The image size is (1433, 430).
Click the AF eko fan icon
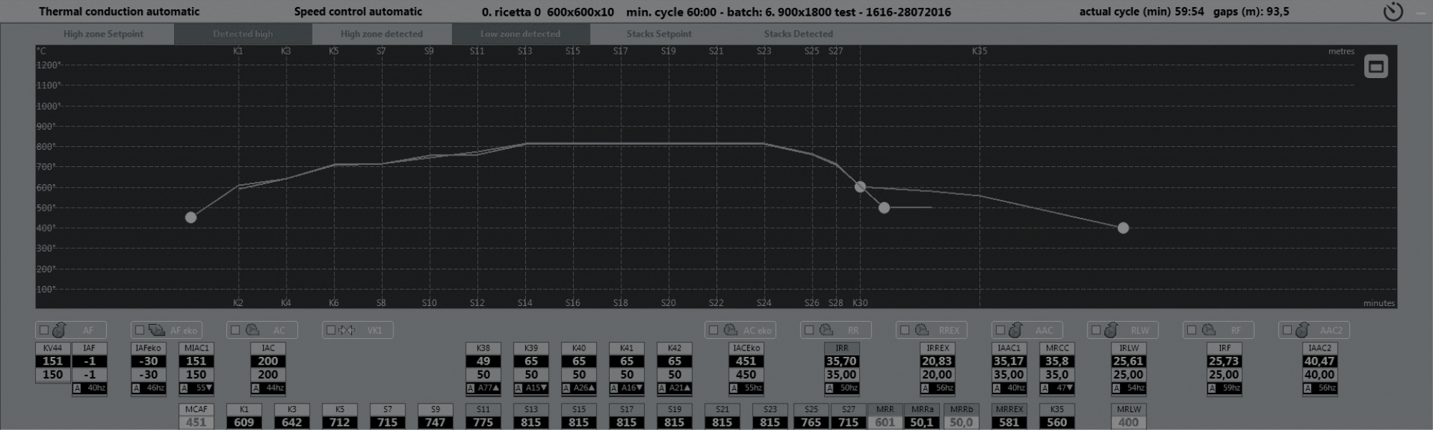point(155,330)
